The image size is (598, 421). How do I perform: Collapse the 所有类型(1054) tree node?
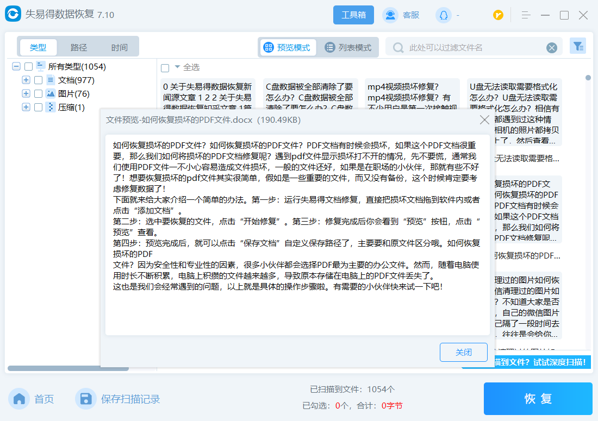pyautogui.click(x=16, y=66)
